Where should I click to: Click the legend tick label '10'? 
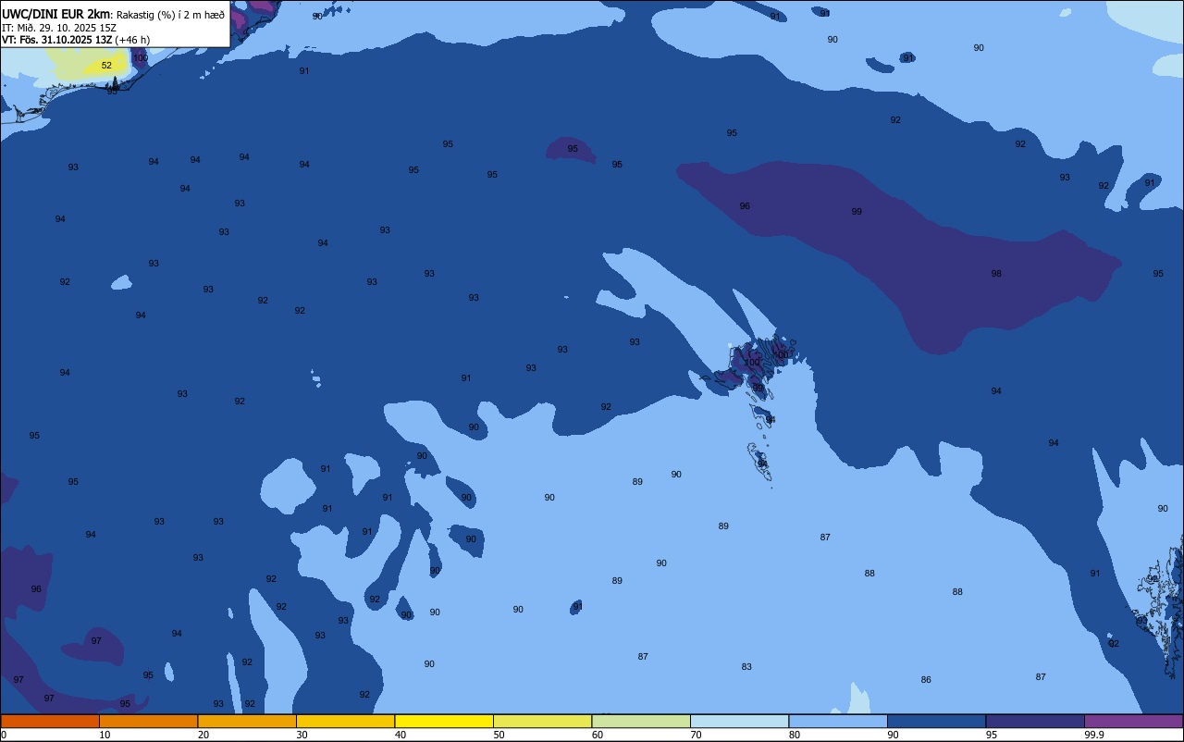(x=105, y=735)
